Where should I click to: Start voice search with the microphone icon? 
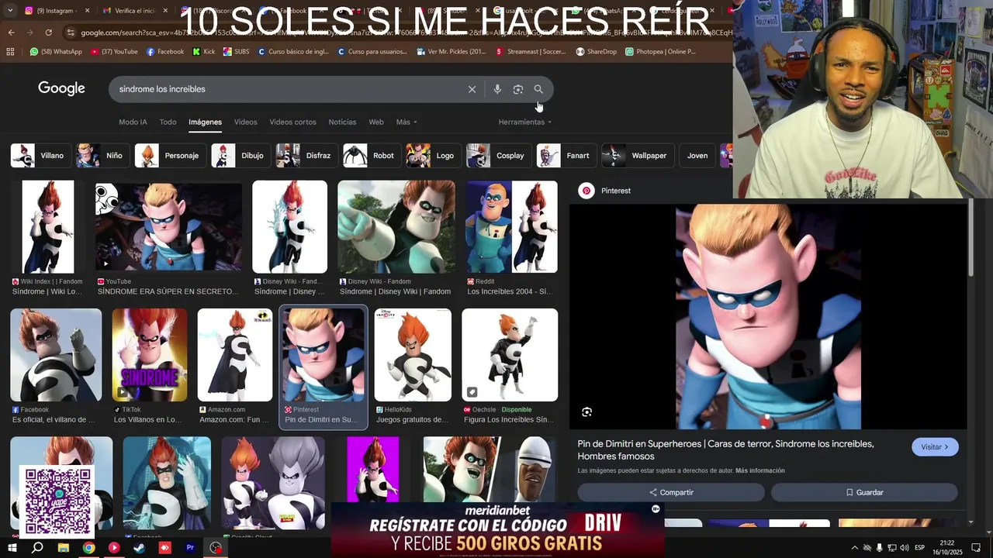click(x=497, y=89)
